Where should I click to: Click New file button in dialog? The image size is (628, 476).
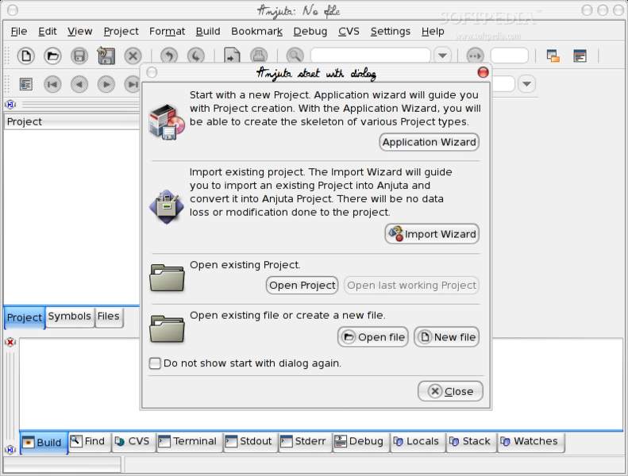click(x=446, y=337)
